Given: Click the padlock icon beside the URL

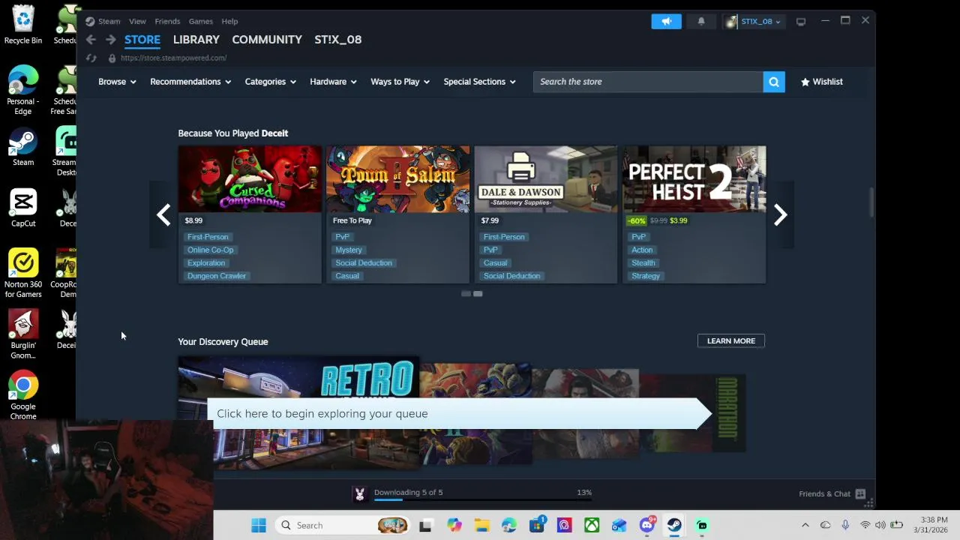Looking at the screenshot, I should point(112,58).
